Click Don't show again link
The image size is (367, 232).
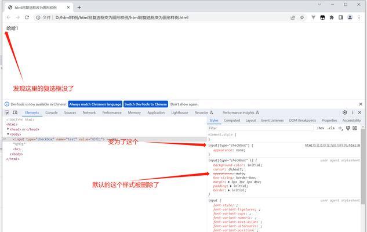click(184, 104)
